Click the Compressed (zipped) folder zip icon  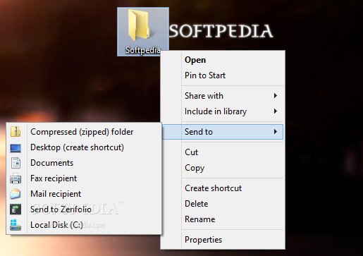point(16,132)
